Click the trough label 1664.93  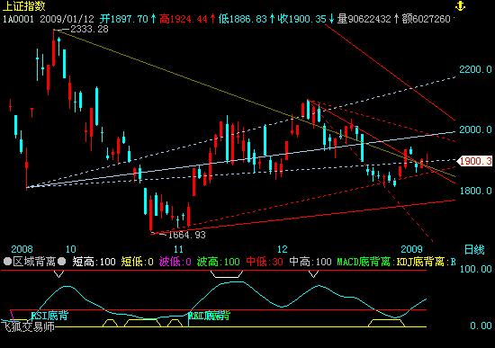point(186,235)
